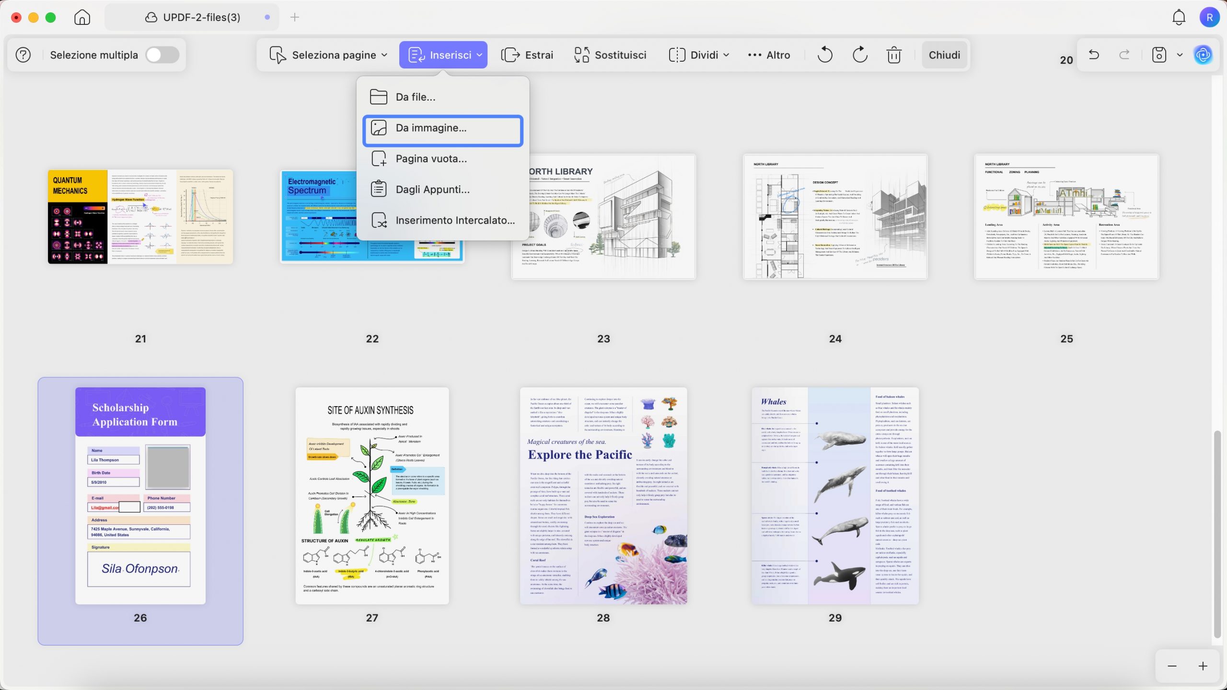Click the Chiudi button
This screenshot has height=690, width=1227.
944,55
